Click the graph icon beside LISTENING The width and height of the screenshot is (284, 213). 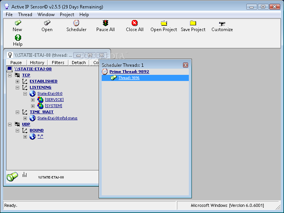[x=25, y=87]
